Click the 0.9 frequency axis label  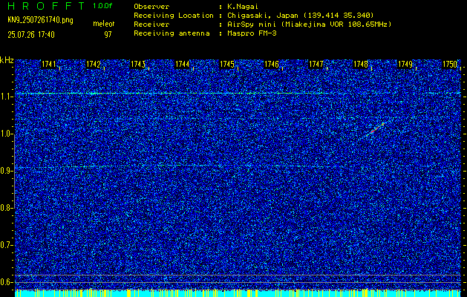point(6,171)
